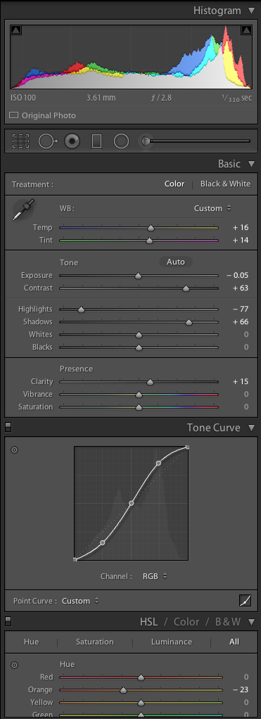Select Black & White treatment
The image size is (261, 719).
click(225, 184)
